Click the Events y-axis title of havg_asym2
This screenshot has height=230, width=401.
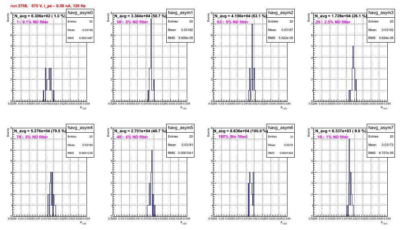[x=209, y=18]
